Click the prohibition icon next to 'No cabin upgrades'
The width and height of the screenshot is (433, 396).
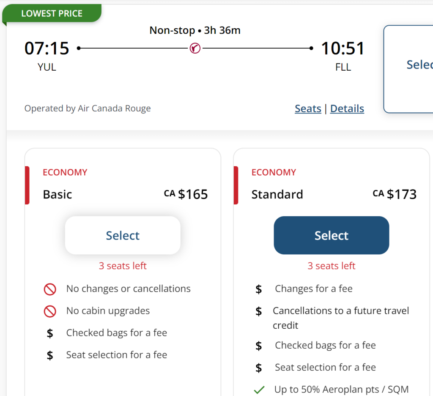click(x=50, y=311)
